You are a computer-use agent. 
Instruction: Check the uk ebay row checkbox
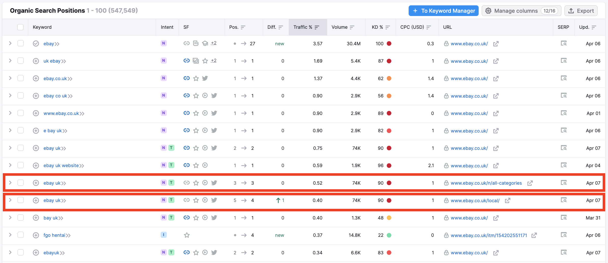click(x=21, y=61)
